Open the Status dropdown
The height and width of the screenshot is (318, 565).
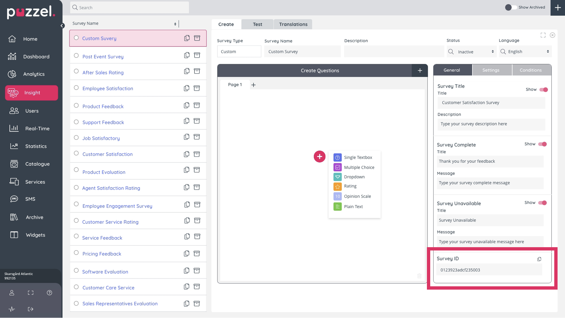472,52
